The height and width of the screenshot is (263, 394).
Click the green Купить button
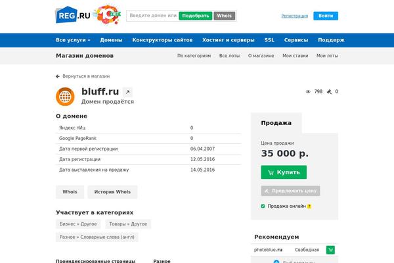(284, 172)
